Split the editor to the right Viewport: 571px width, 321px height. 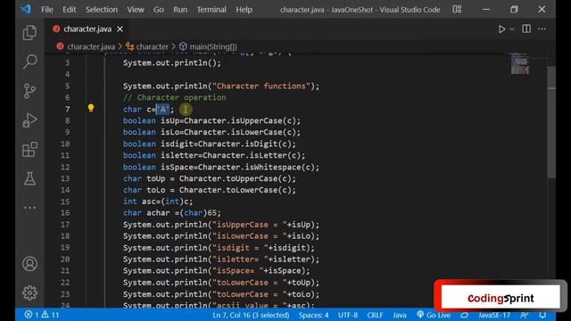[x=526, y=29]
